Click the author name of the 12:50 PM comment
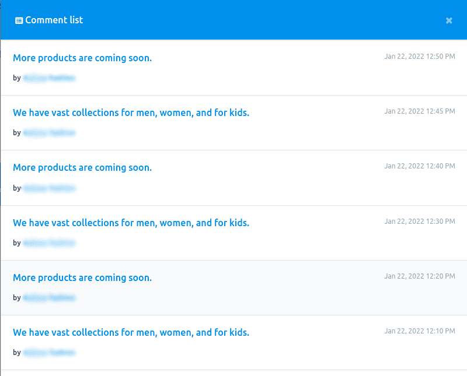The width and height of the screenshot is (467, 376). 49,78
